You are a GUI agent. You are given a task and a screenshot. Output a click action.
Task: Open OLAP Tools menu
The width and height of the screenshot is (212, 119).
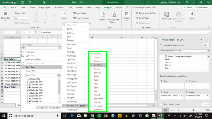[143, 18]
